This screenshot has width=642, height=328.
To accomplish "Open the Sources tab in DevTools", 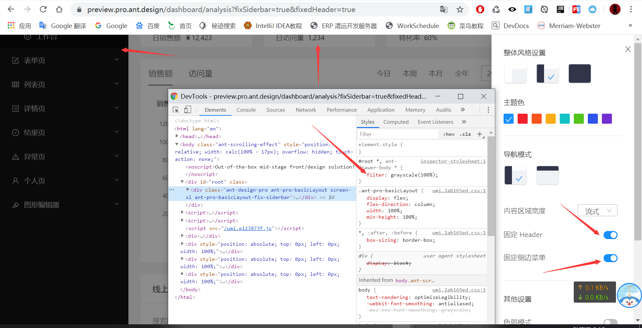I will point(276,110).
